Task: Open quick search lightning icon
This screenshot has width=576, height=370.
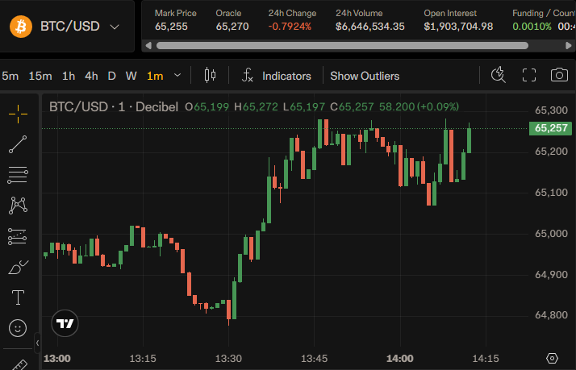Action: pos(498,75)
